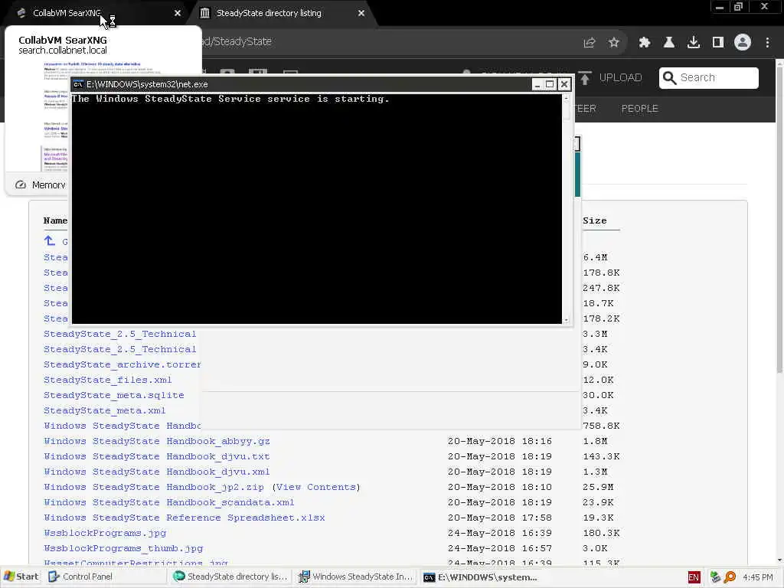The width and height of the screenshot is (784, 588).
Task: Open SteadyState_meta.xml link
Action: pos(104,410)
